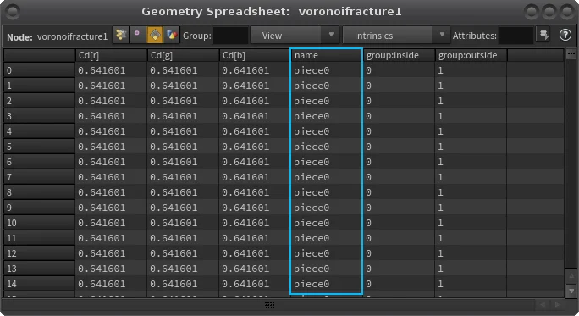
Task: Click the scroll down arrow
Action: point(571,291)
